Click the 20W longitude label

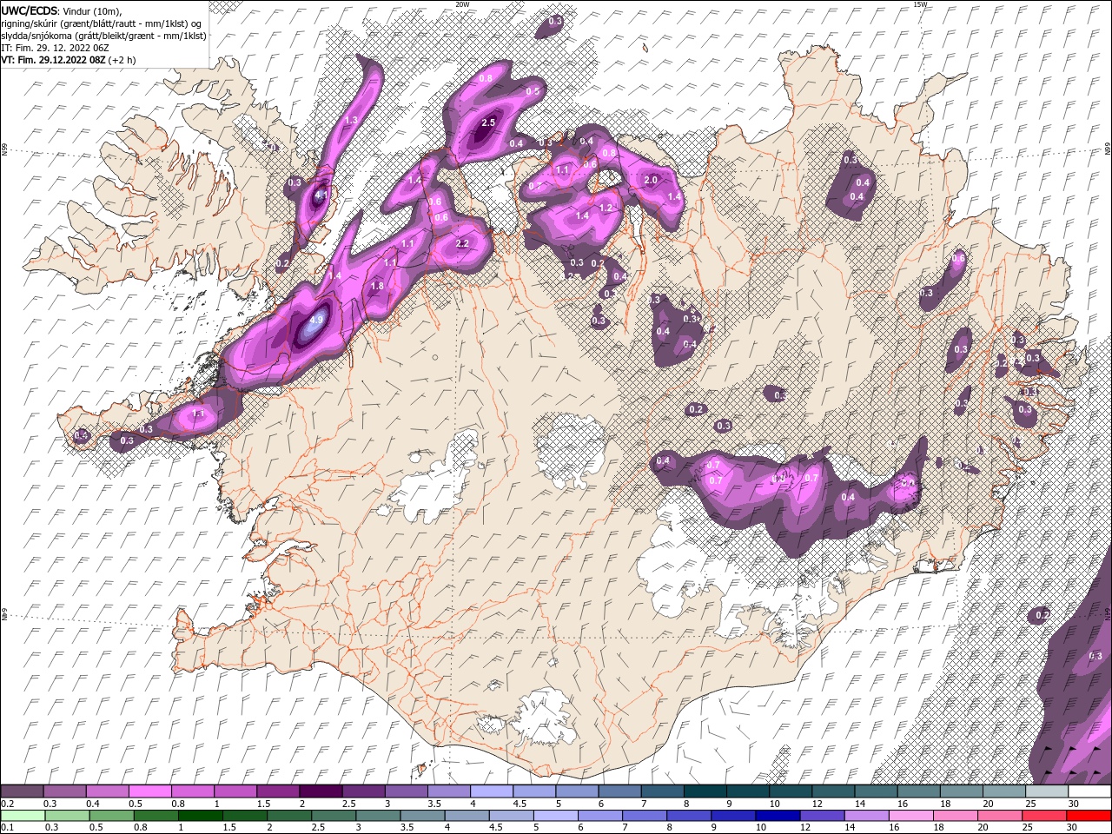pyautogui.click(x=462, y=4)
